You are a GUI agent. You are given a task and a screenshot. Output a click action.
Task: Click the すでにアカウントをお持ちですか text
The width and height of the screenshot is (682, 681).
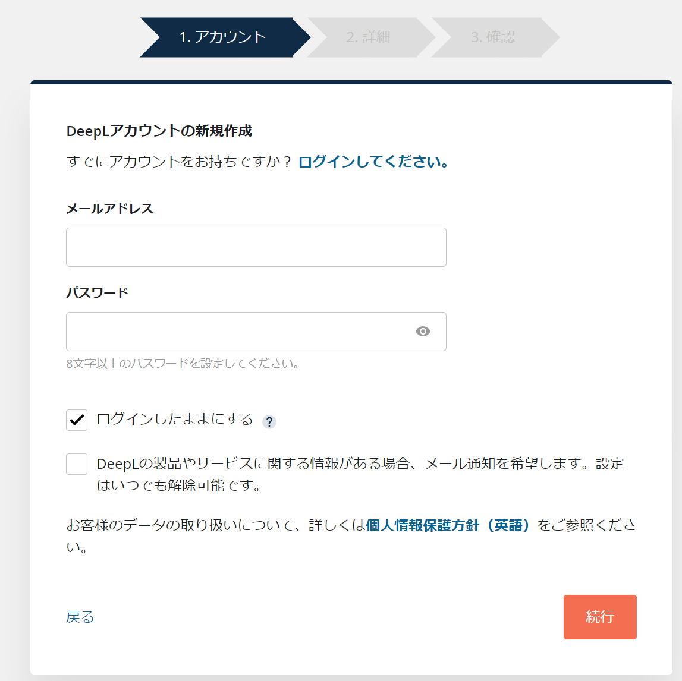[x=178, y=162]
